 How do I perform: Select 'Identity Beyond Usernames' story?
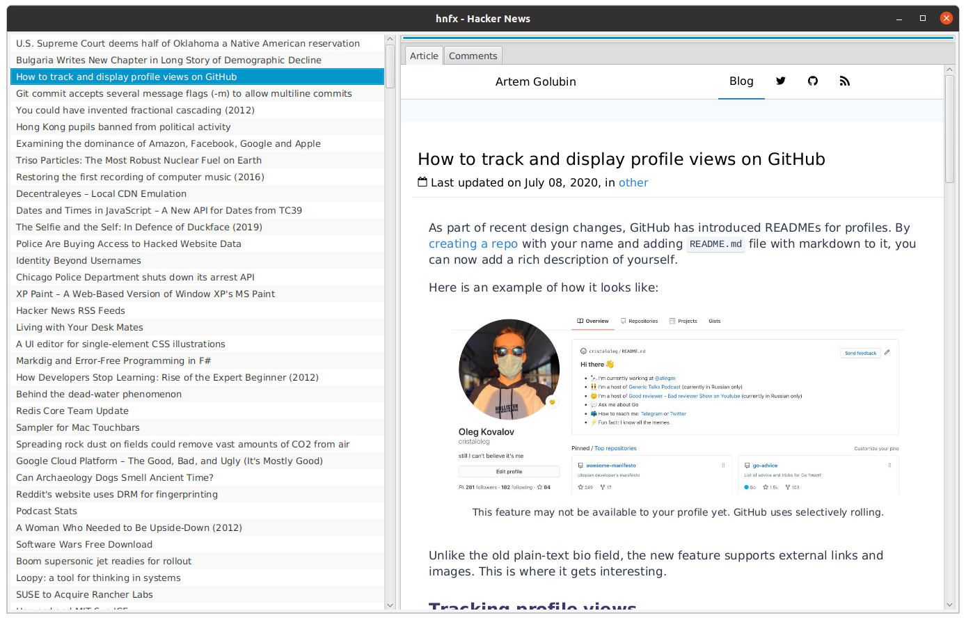[x=197, y=260]
